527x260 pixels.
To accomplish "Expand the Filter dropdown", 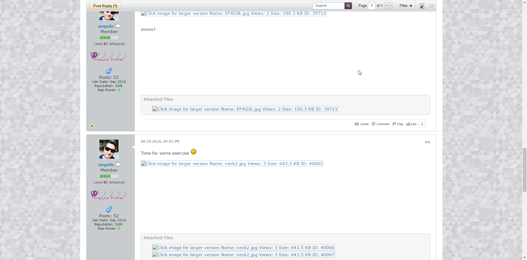I will pos(406,6).
